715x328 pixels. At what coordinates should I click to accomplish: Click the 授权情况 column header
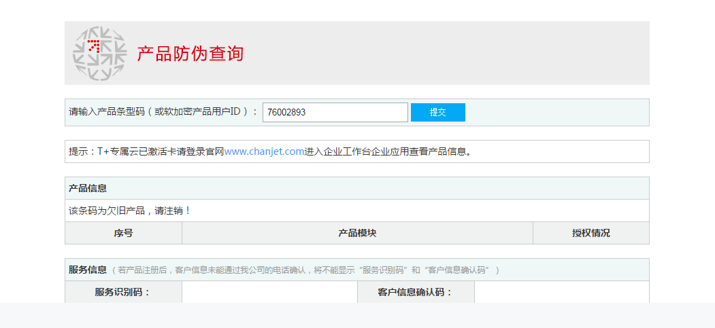(x=591, y=234)
